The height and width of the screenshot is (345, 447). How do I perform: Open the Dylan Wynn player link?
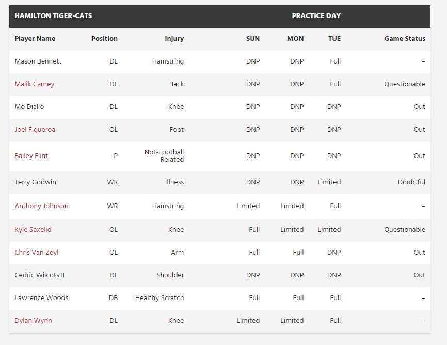pyautogui.click(x=33, y=321)
